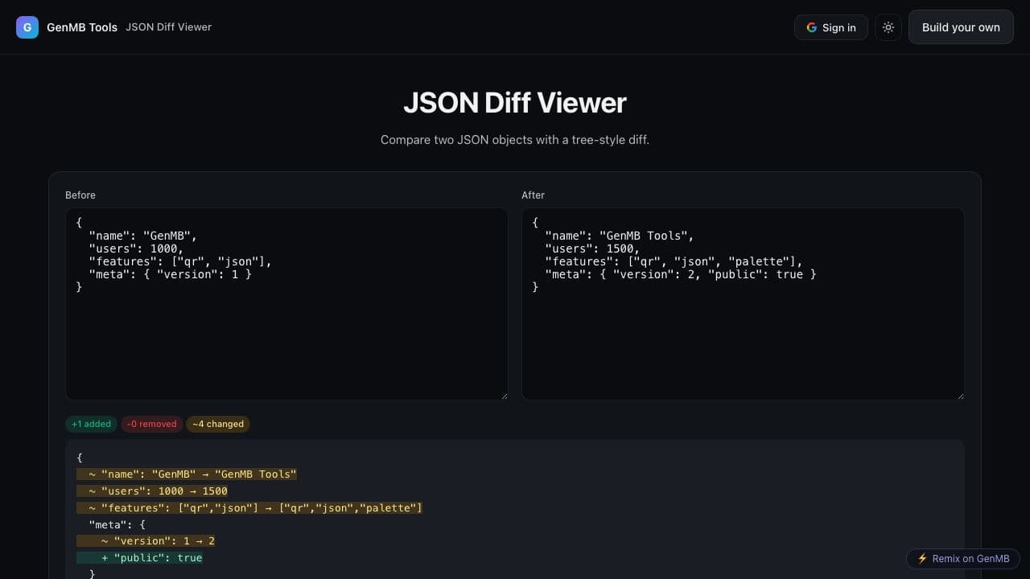1030x579 pixels.
Task: Click Remix on GenMB link
Action: pyautogui.click(x=963, y=559)
